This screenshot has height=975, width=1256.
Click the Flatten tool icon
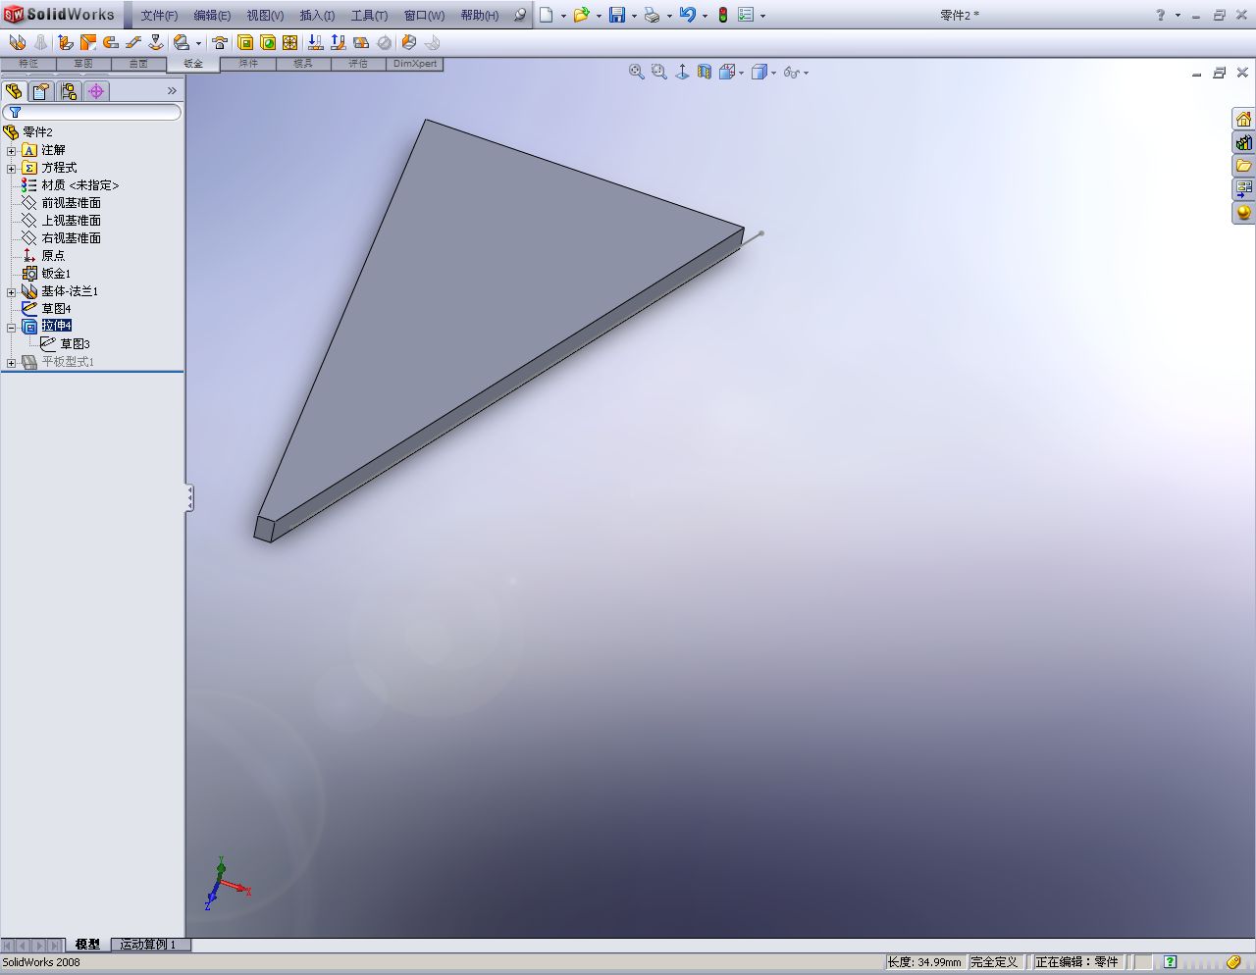pos(361,42)
